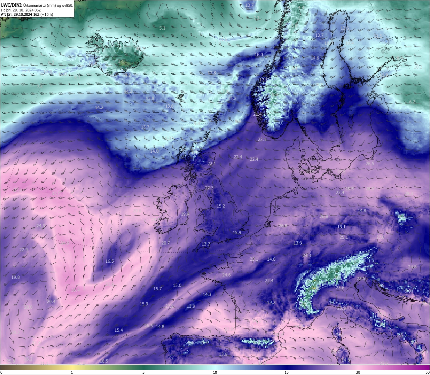Click the 13.3 value over western Germany
This screenshot has height=375, width=430.
[x=298, y=243]
